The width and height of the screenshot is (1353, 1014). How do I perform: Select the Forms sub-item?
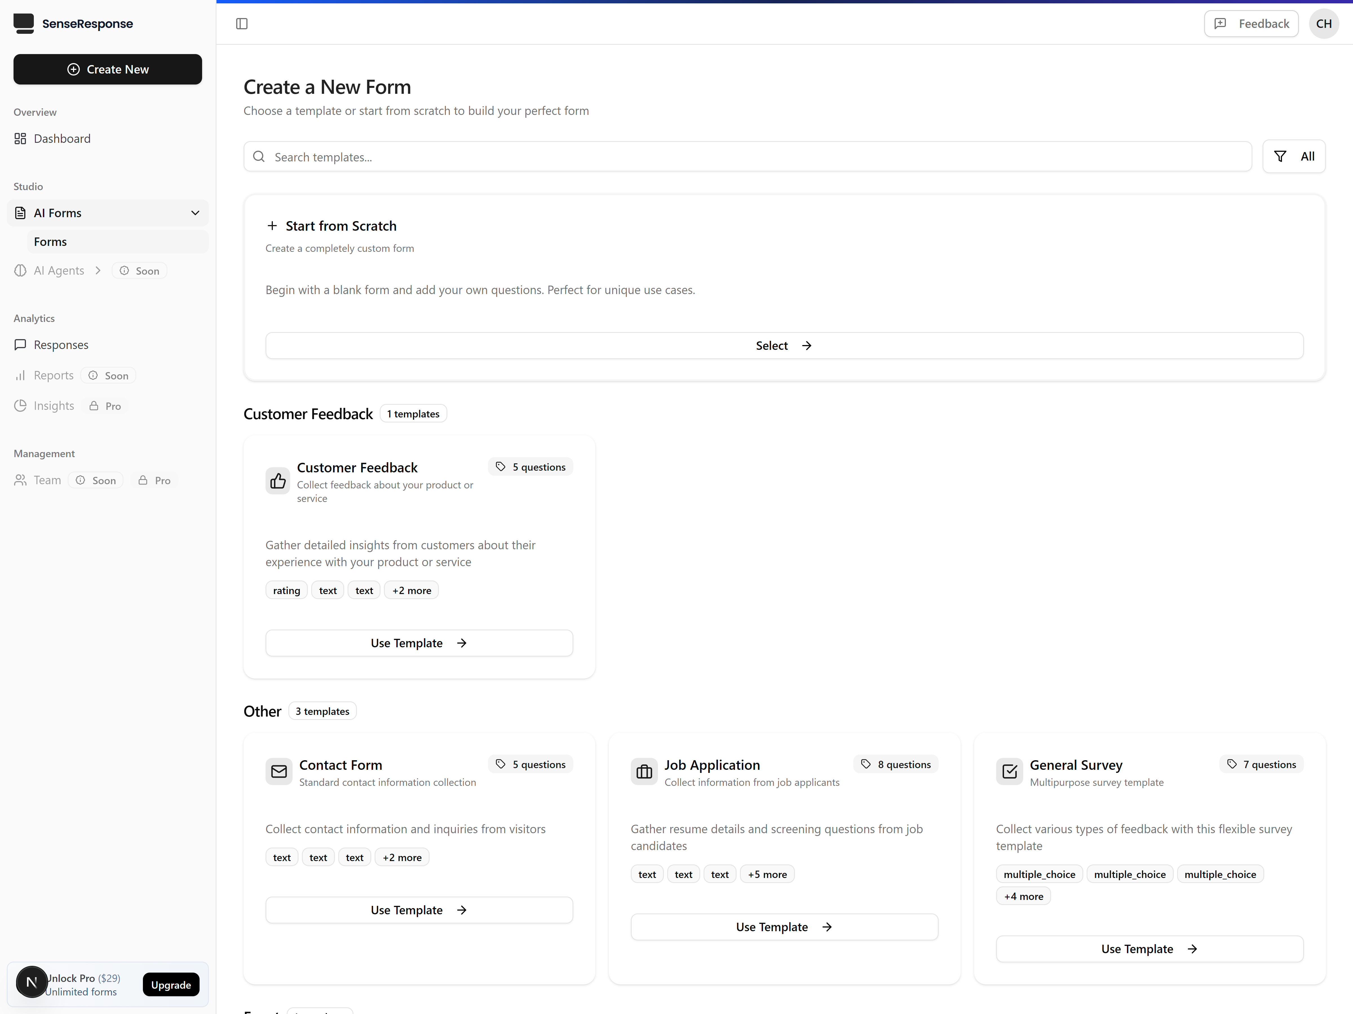(50, 241)
